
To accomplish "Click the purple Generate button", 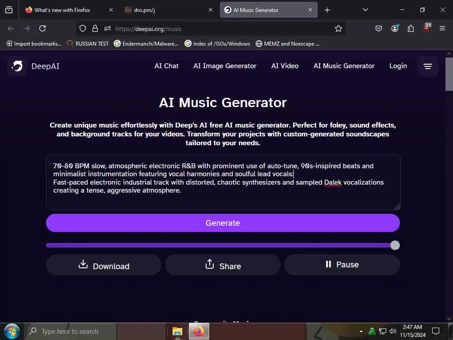I will coord(223,223).
